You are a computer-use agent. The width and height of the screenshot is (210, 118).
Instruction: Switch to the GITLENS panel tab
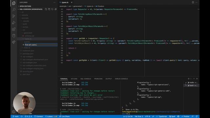click(74, 79)
